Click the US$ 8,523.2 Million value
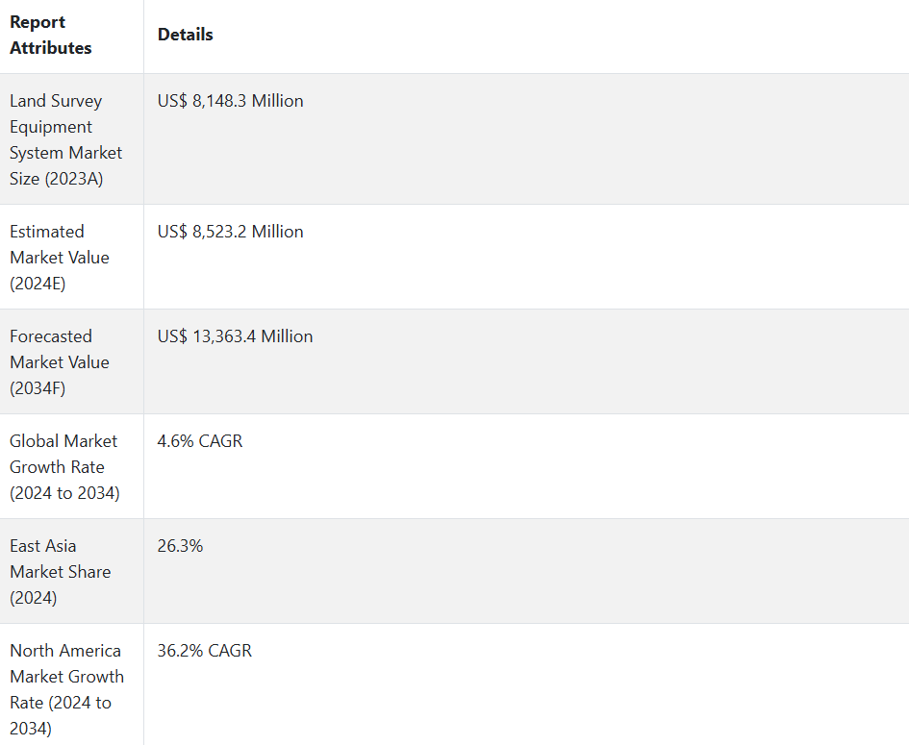This screenshot has height=745, width=909. (x=231, y=232)
